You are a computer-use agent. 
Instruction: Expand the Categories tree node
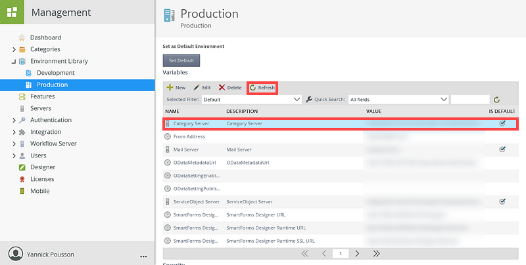pos(14,49)
